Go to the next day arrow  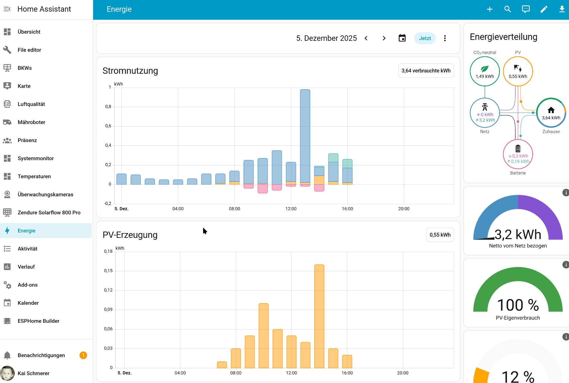click(x=384, y=38)
